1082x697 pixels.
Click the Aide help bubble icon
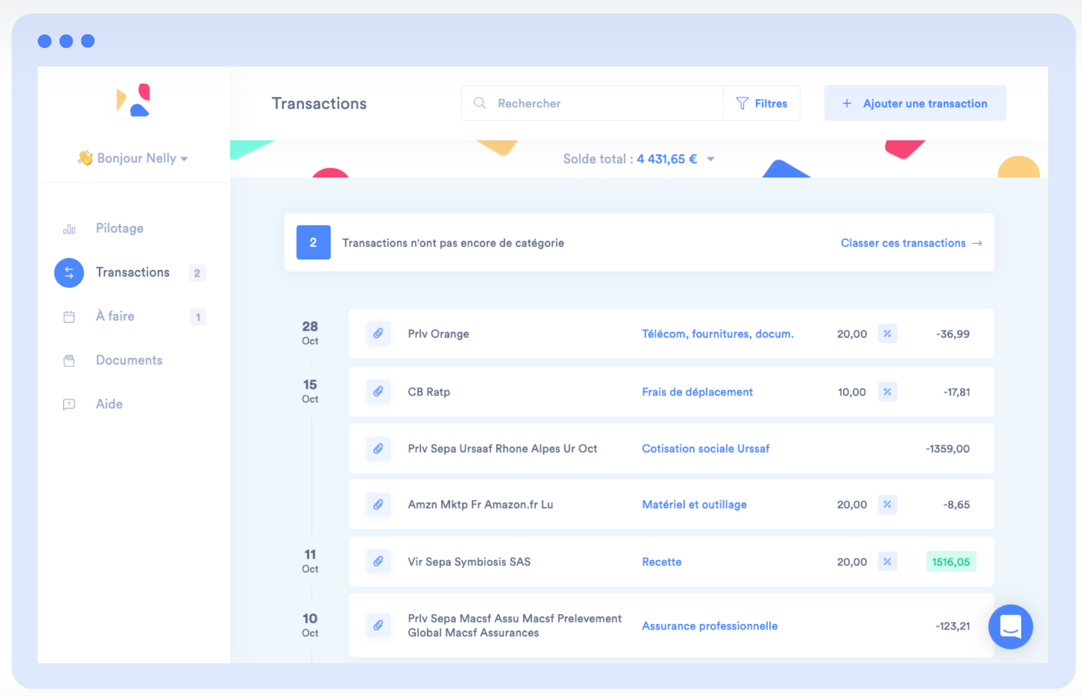(x=69, y=405)
